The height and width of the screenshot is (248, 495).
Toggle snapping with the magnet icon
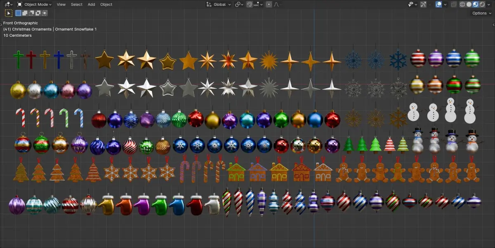[250, 5]
